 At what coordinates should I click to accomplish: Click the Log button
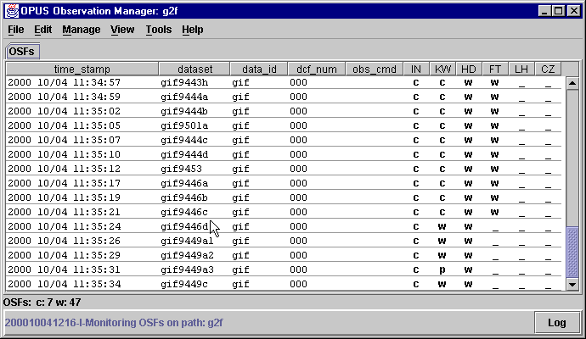click(x=556, y=322)
